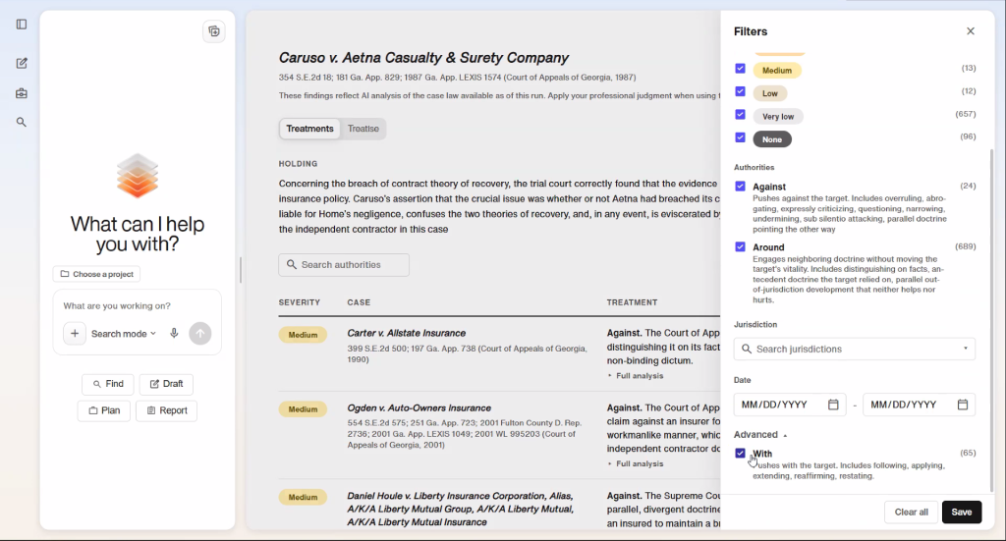
Task: Uncheck the Medium severity filter
Action: (740, 68)
